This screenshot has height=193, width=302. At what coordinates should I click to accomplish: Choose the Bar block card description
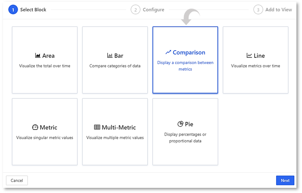115,66
